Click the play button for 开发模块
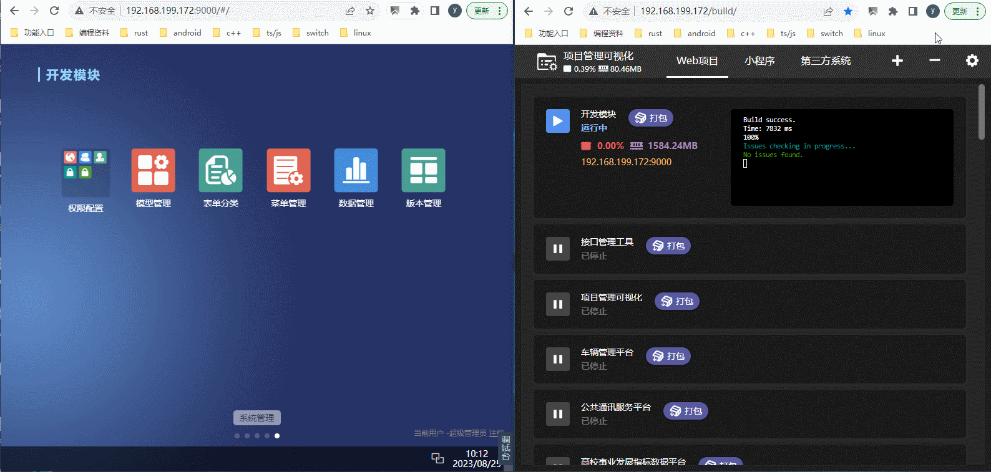This screenshot has height=472, width=991. (x=558, y=121)
